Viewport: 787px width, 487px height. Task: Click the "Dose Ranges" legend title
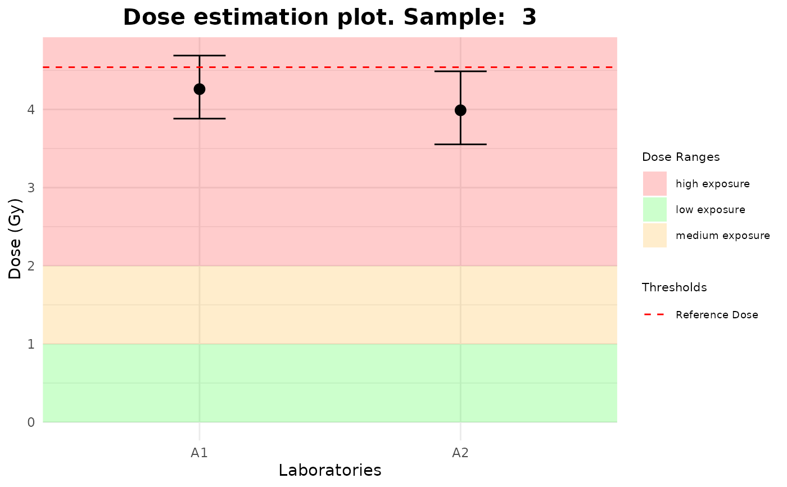(681, 157)
